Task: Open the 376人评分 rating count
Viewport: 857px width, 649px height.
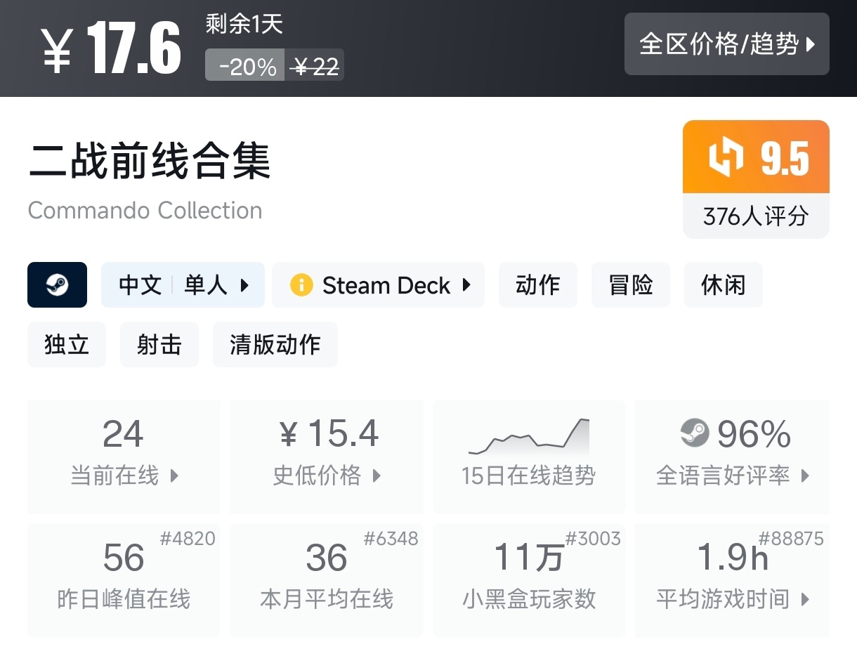Action: click(755, 216)
